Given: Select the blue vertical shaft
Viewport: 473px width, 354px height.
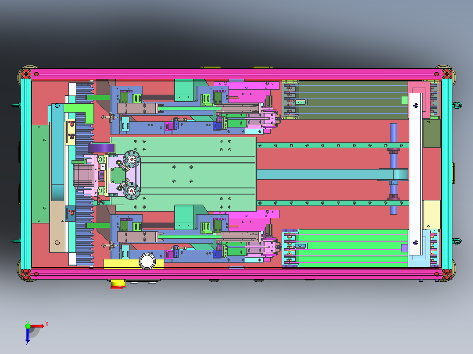Looking at the screenshot, I should coord(393,169).
